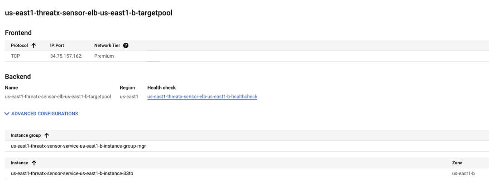Click the Premium network tier value
The image size is (489, 186).
point(104,56)
